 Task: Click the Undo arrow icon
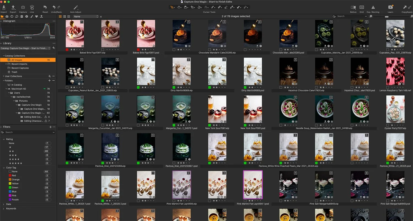coord(54,7)
